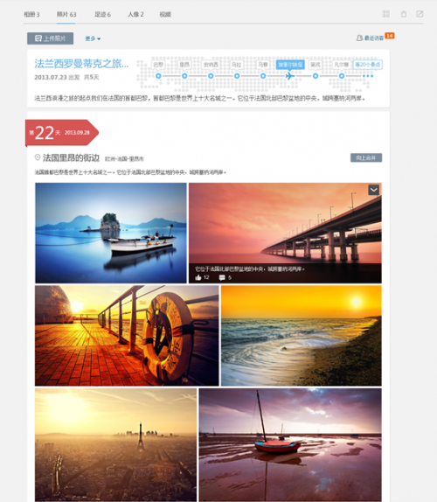Image resolution: width=437 pixels, height=502 pixels.
Task: Click the 欧洲-法国-里昂市 location breadcrumb
Action: pyautogui.click(x=124, y=159)
